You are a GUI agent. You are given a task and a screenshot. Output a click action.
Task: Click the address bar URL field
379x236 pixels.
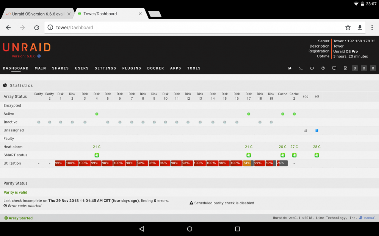(205, 28)
